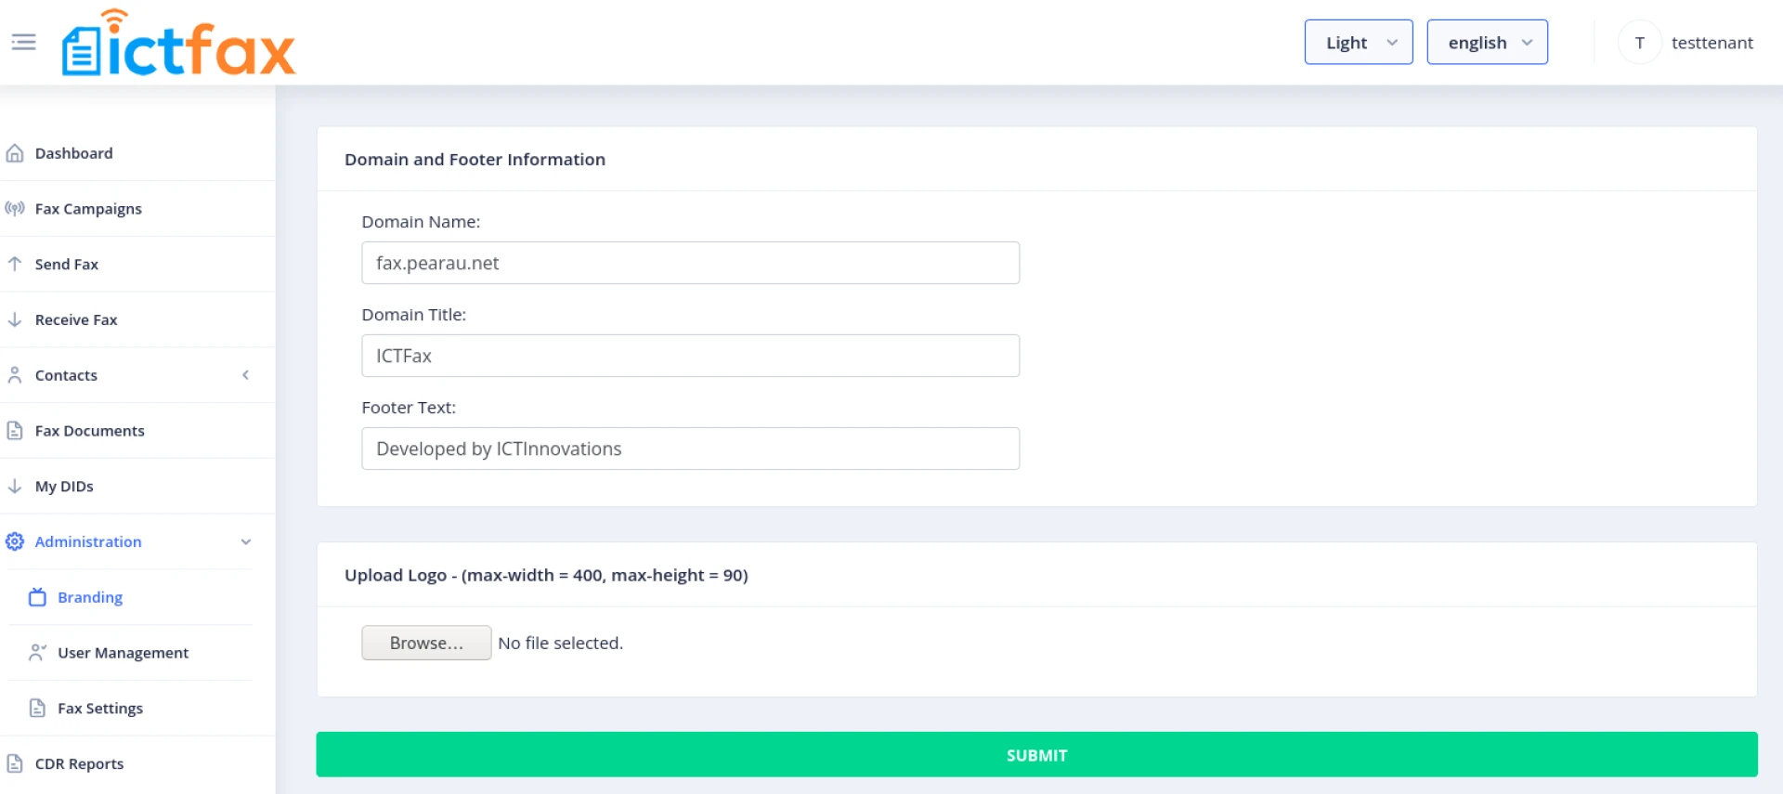Image resolution: width=1783 pixels, height=794 pixels.
Task: Click the Administration gear icon
Action: (x=15, y=541)
